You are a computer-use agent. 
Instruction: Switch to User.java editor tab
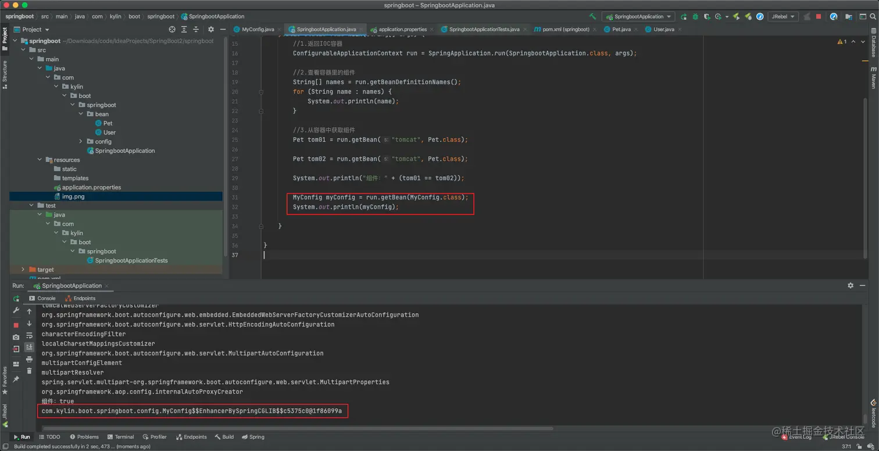click(x=663, y=29)
